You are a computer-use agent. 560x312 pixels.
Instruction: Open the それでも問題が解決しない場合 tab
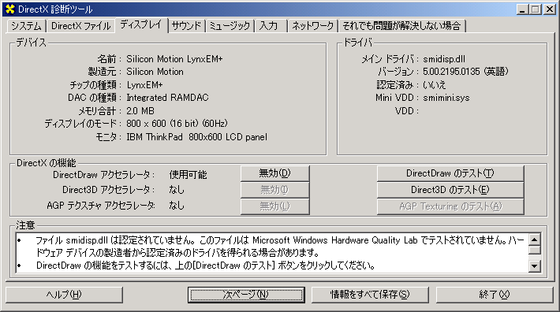coord(401,26)
